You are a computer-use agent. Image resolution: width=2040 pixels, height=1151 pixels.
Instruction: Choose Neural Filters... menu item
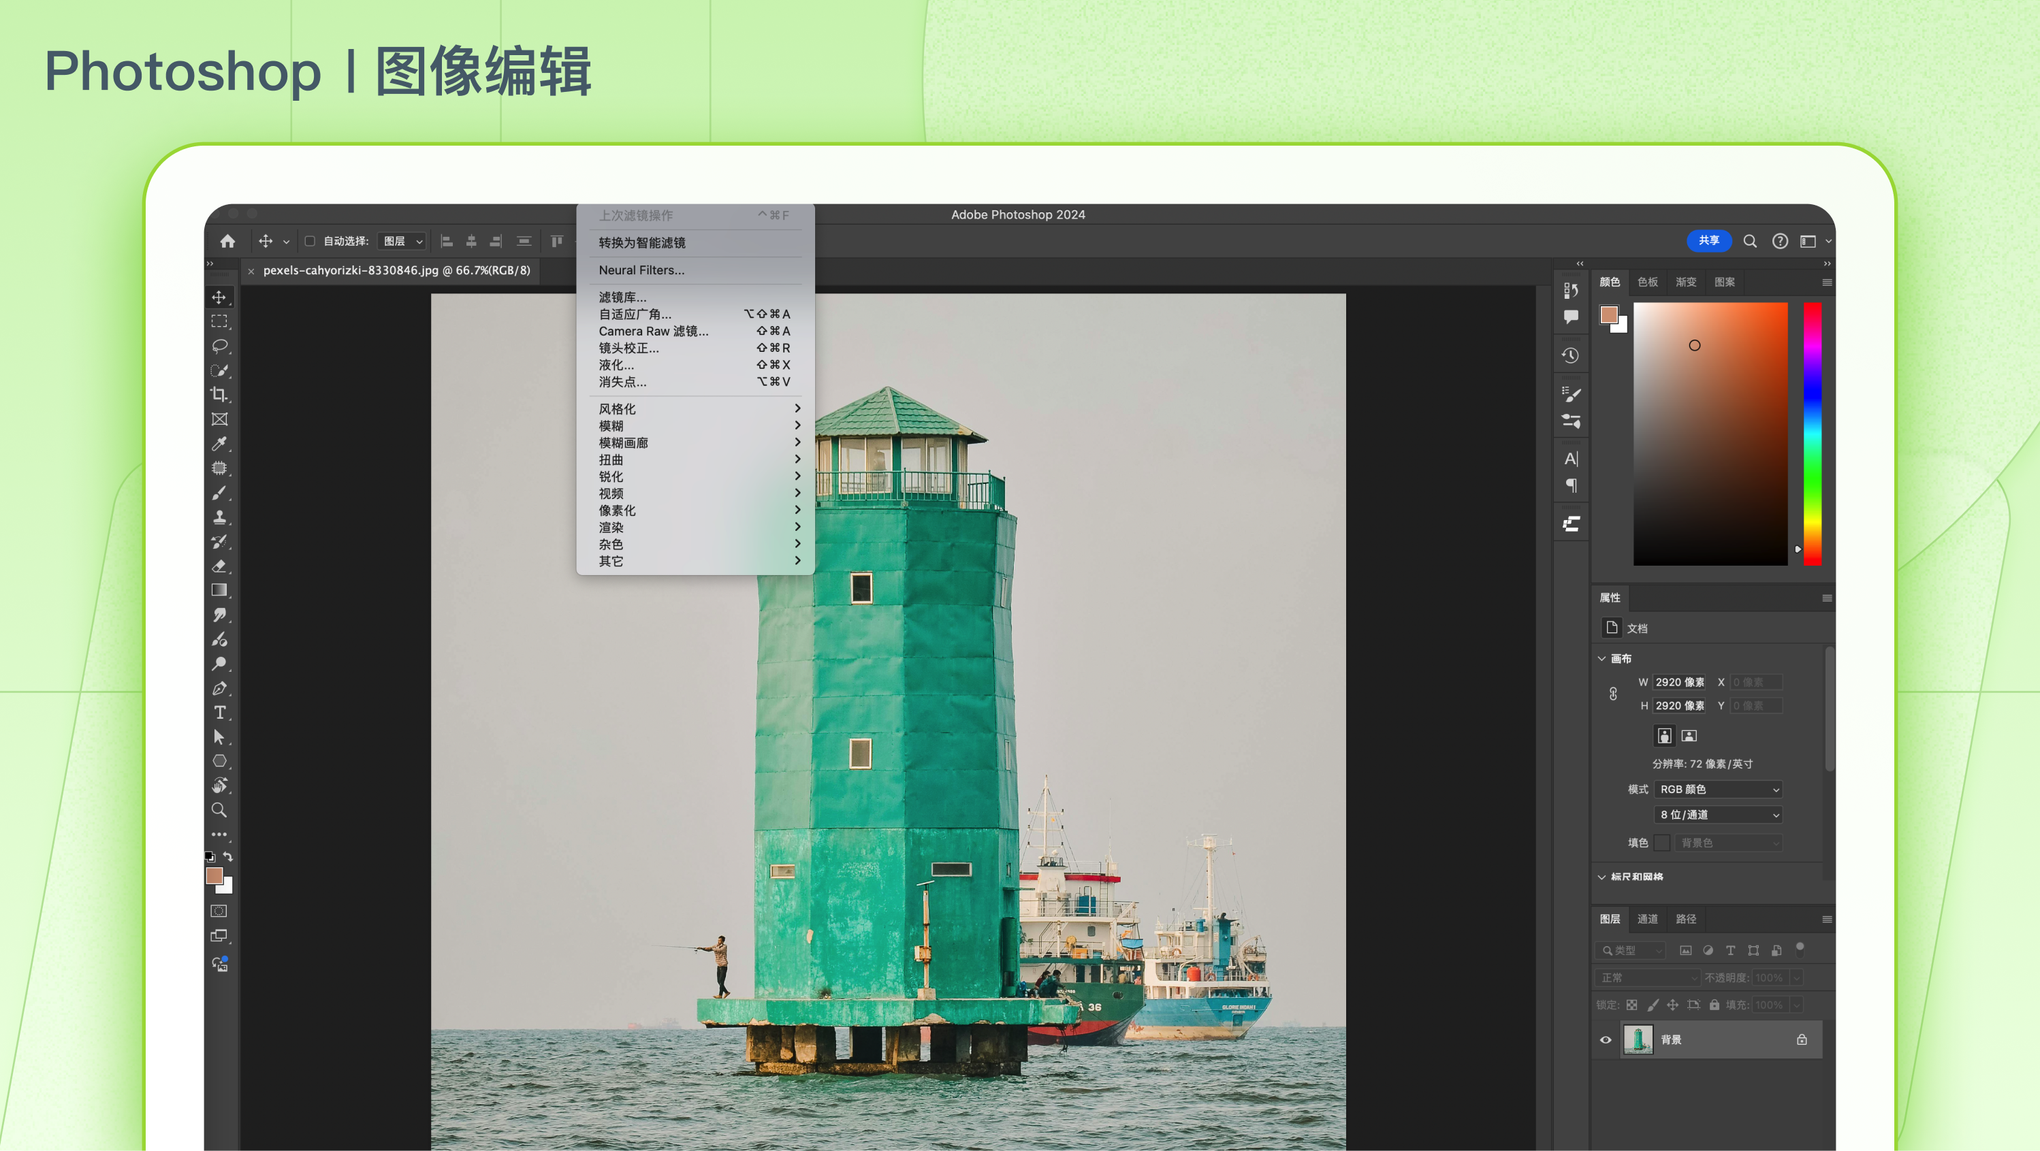click(x=695, y=270)
